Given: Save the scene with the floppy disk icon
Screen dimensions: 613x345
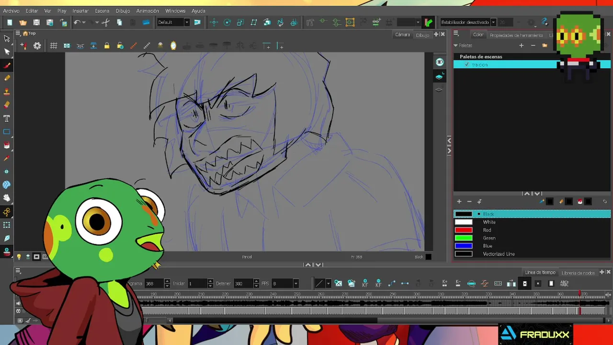Looking at the screenshot, I should pos(36,23).
